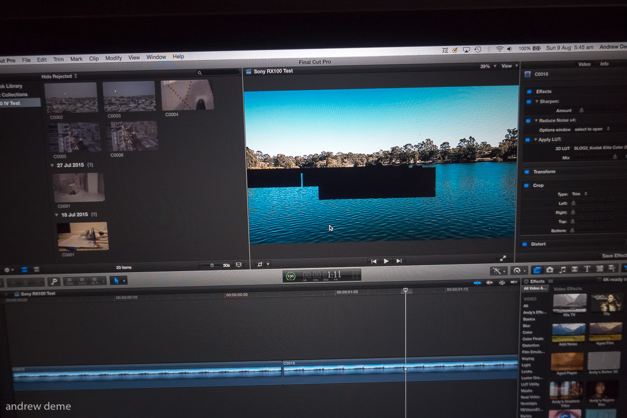Select the arrow Select tool
The width and height of the screenshot is (627, 418).
tap(117, 281)
